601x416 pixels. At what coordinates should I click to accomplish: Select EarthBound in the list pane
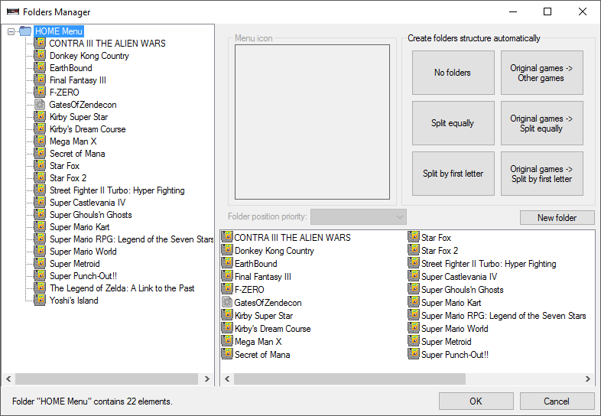click(255, 264)
